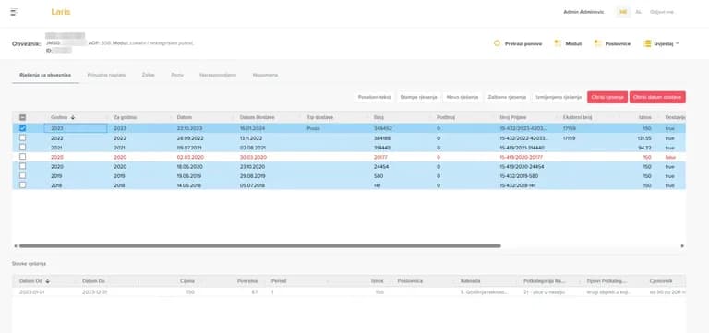Click the Godina column sort arrow

(73, 117)
